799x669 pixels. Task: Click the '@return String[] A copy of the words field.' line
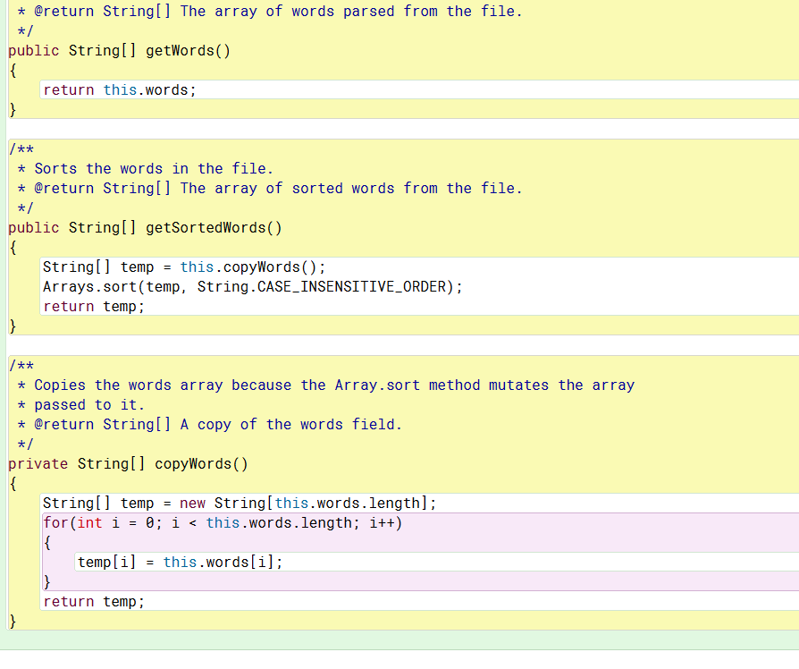[209, 424]
